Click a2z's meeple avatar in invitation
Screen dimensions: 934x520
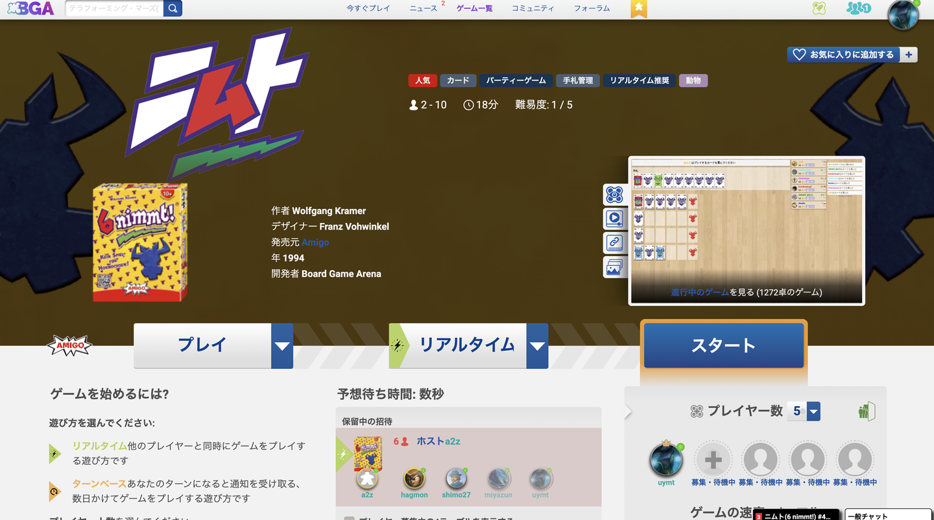click(367, 479)
